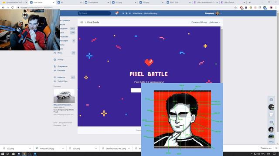Open the Mitsubishi Outlander ad title link
Screen dimensions: 279x156
click(x=63, y=105)
